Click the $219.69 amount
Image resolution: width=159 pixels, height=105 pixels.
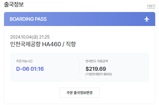96,69
